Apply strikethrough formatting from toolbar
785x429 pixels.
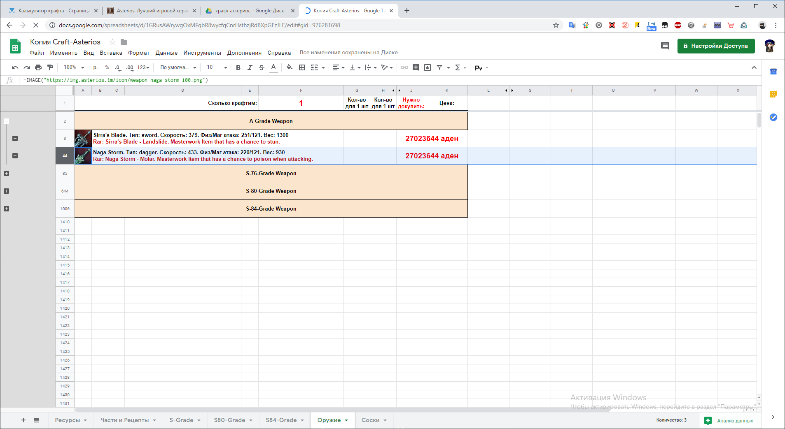261,67
